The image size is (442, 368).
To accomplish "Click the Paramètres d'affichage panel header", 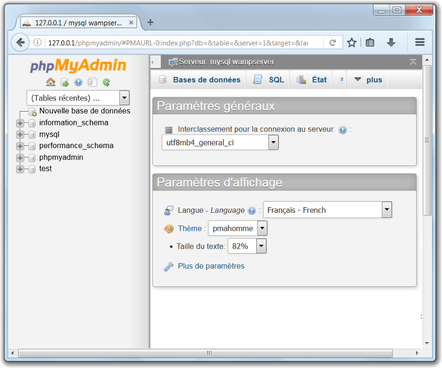I will tap(285, 182).
